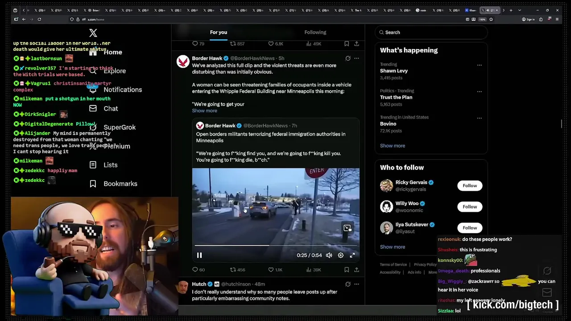Open the browser hamburger menu

(558, 19)
